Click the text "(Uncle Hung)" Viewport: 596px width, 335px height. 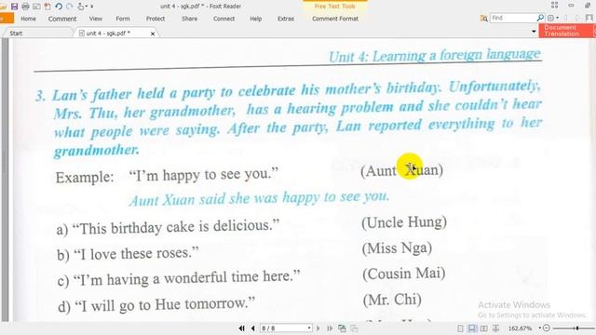(x=404, y=222)
